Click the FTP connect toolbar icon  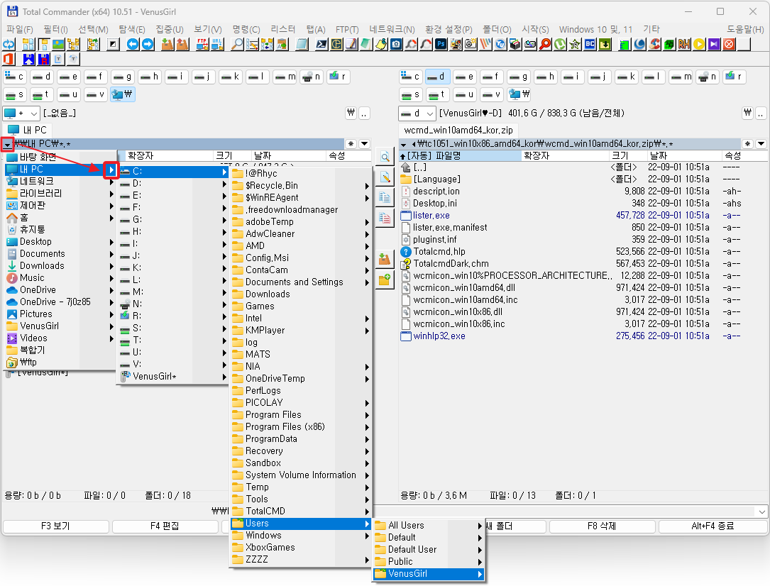click(x=202, y=44)
